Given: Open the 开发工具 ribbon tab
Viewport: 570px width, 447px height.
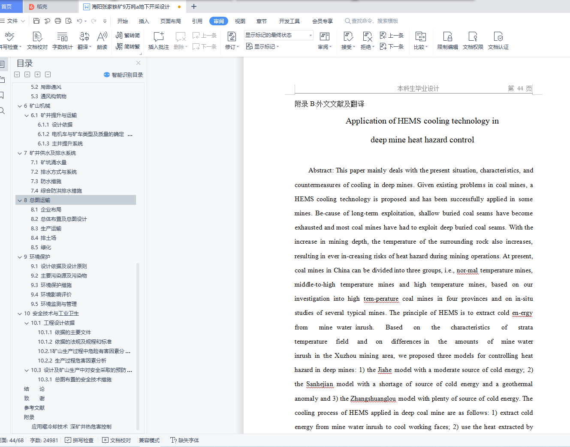Looking at the screenshot, I should (x=290, y=21).
